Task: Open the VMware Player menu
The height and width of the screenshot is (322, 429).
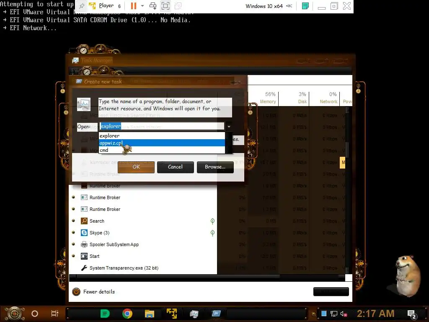Action: pos(106,6)
